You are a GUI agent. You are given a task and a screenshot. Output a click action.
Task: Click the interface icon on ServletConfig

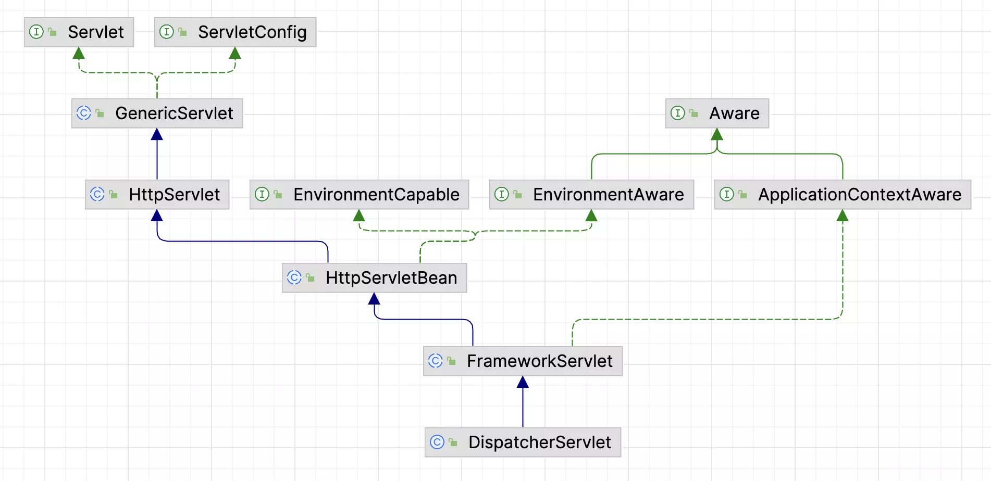tap(167, 32)
